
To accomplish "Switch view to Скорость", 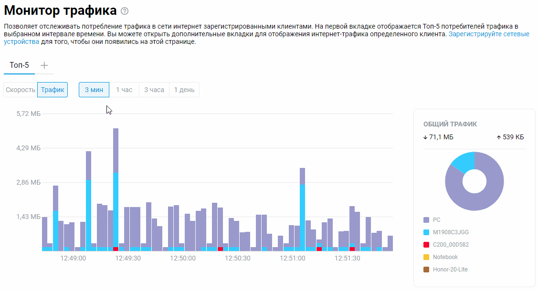I will (21, 90).
